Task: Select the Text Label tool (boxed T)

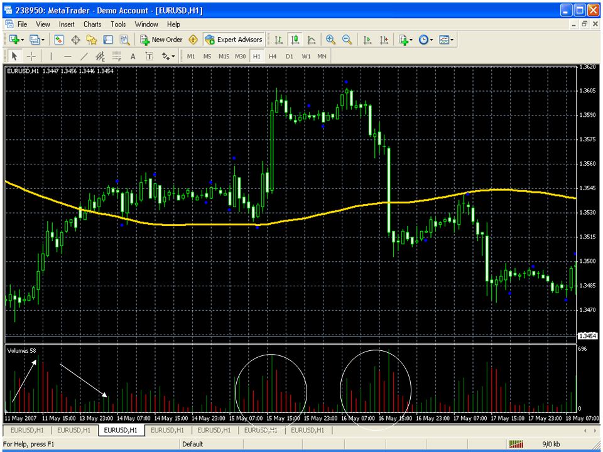Action: [149, 56]
